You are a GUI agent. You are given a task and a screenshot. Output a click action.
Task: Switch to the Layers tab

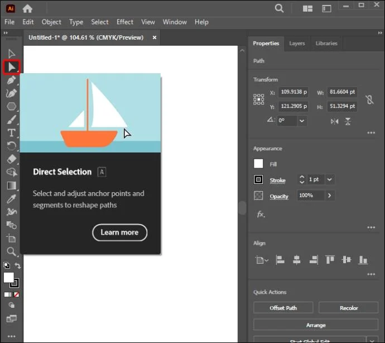(297, 43)
